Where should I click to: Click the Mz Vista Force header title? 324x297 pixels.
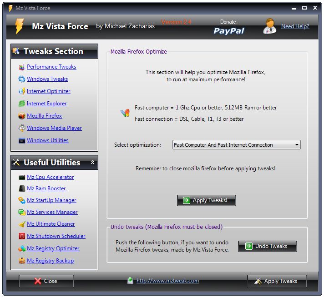(x=60, y=26)
